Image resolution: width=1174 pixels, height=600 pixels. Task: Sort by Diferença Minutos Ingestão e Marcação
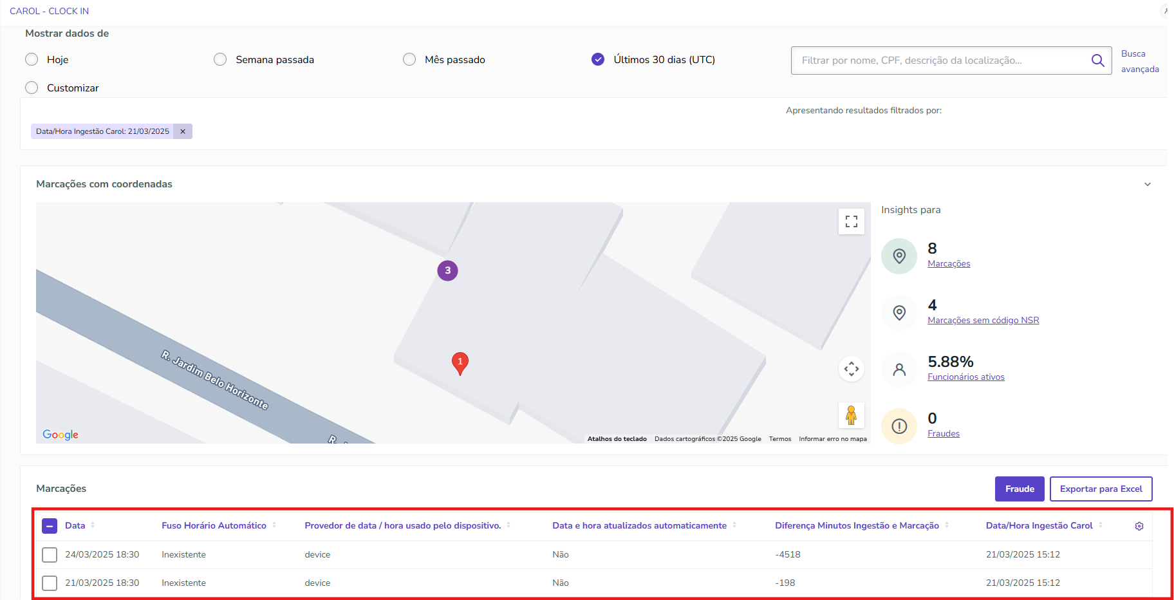pyautogui.click(x=946, y=525)
